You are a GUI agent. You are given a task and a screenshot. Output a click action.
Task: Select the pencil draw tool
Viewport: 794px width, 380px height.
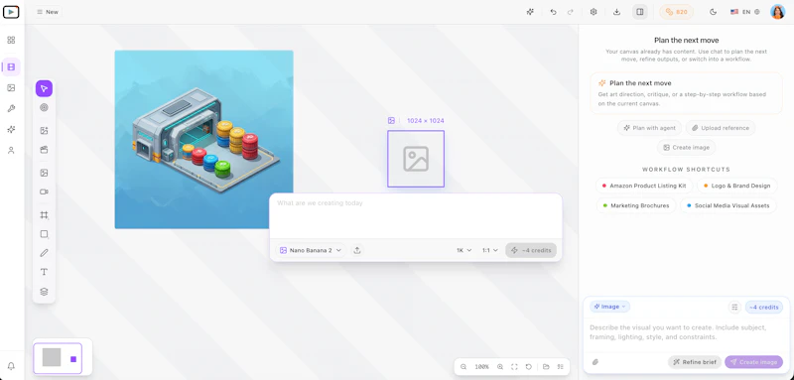(44, 253)
